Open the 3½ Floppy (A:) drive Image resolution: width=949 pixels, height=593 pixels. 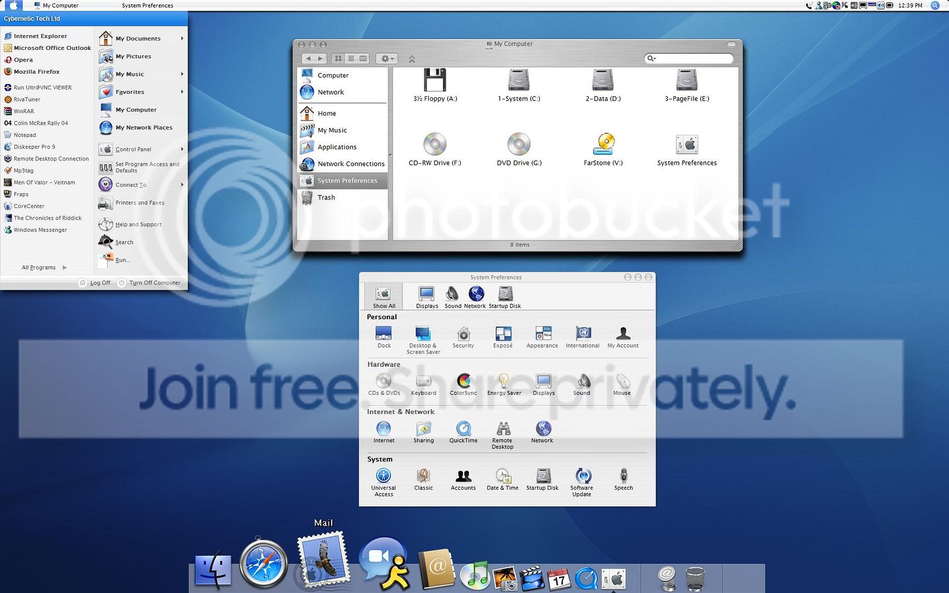pyautogui.click(x=435, y=85)
